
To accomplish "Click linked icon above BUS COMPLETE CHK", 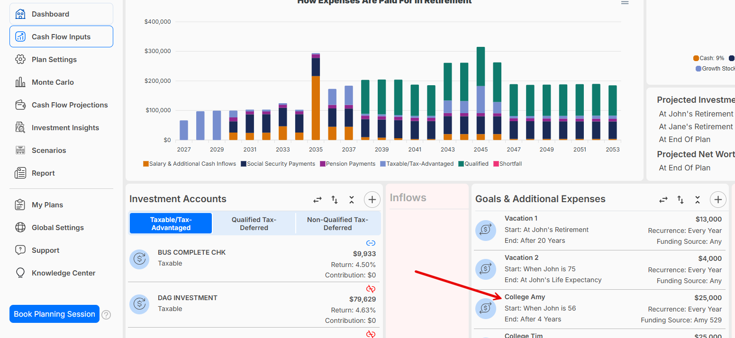I will click(371, 243).
